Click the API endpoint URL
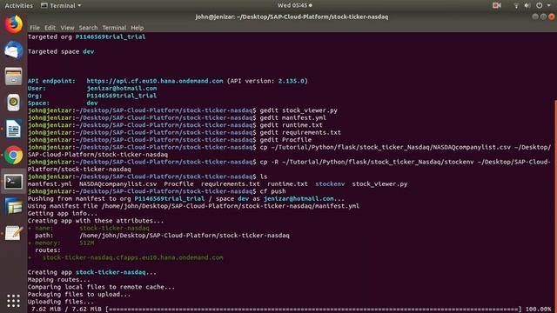Image resolution: width=557 pixels, height=313 pixels. 155,81
